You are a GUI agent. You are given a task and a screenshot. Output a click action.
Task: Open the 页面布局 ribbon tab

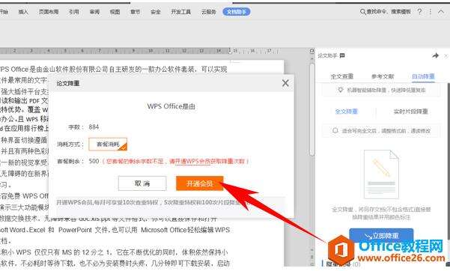[x=49, y=12]
